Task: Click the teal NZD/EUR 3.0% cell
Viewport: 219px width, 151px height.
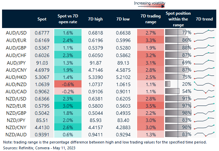Action: coord(68,106)
